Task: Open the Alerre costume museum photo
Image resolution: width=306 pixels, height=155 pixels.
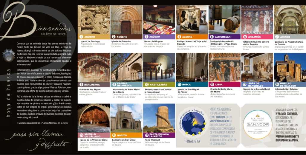Action: pyautogui.click(x=192, y=20)
